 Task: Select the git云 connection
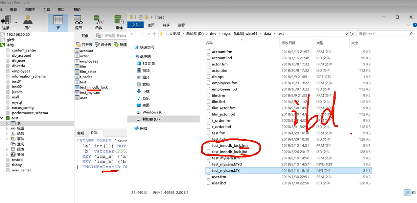coord(10,40)
